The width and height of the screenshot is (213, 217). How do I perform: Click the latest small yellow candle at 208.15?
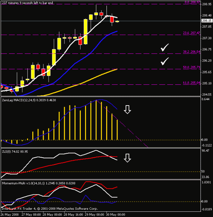117,22
